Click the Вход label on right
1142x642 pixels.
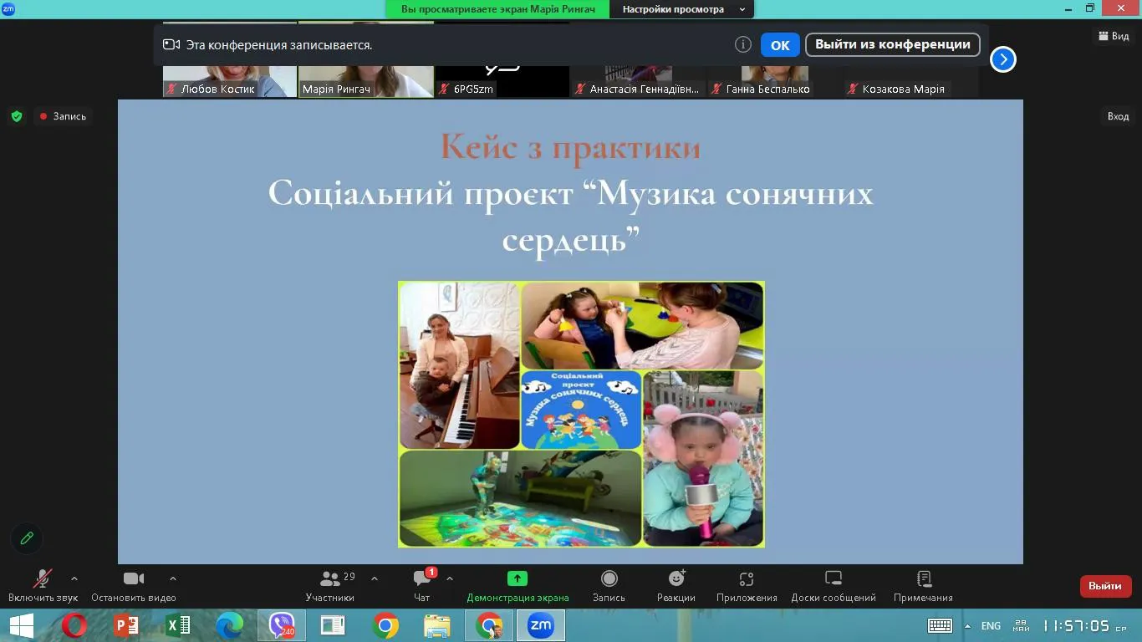point(1118,116)
